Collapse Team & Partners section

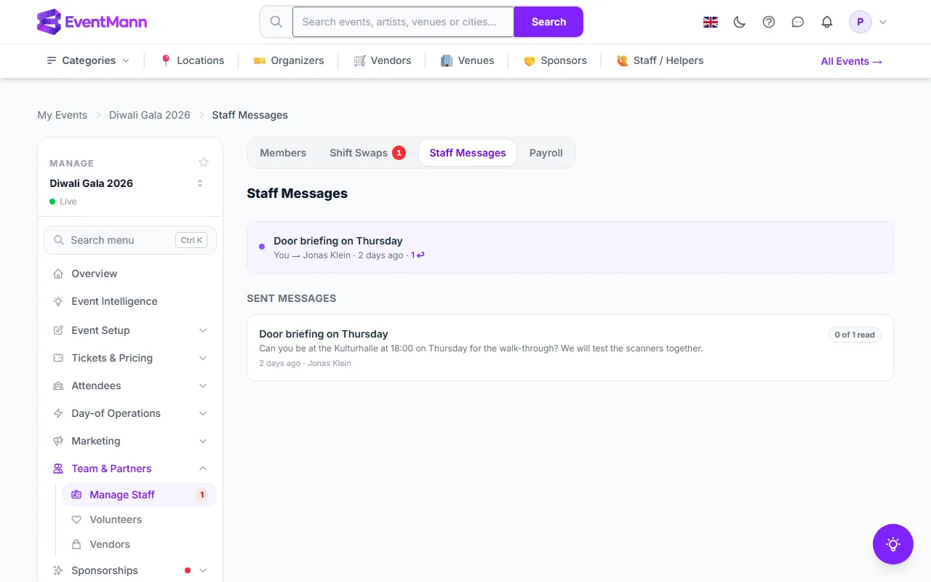click(x=130, y=469)
